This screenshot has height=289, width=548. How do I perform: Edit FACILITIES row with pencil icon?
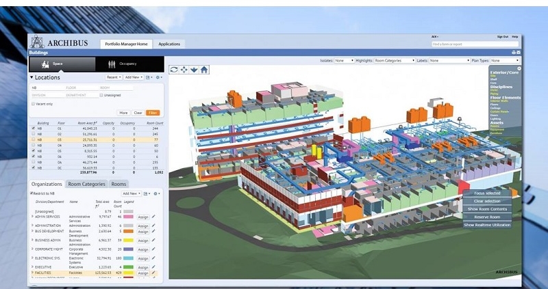[153, 273]
